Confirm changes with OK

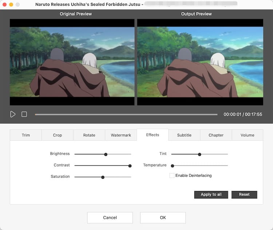pyautogui.click(x=163, y=218)
